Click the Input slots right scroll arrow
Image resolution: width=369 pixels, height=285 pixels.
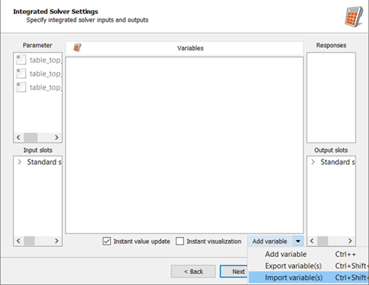(x=57, y=241)
